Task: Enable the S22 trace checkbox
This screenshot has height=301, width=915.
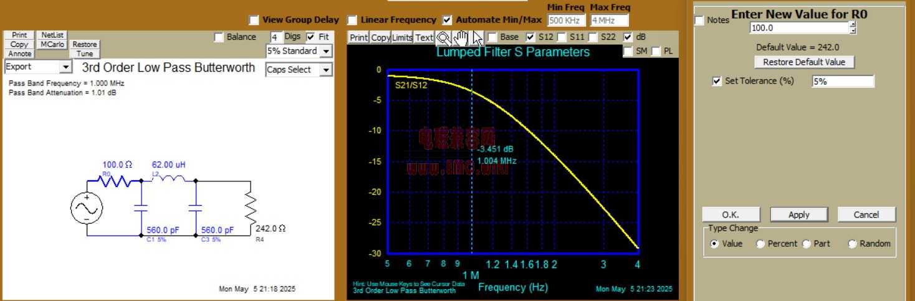Action: click(593, 37)
